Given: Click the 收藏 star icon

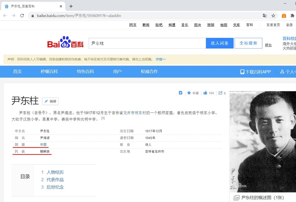Looking at the screenshot, I should coord(189,93).
